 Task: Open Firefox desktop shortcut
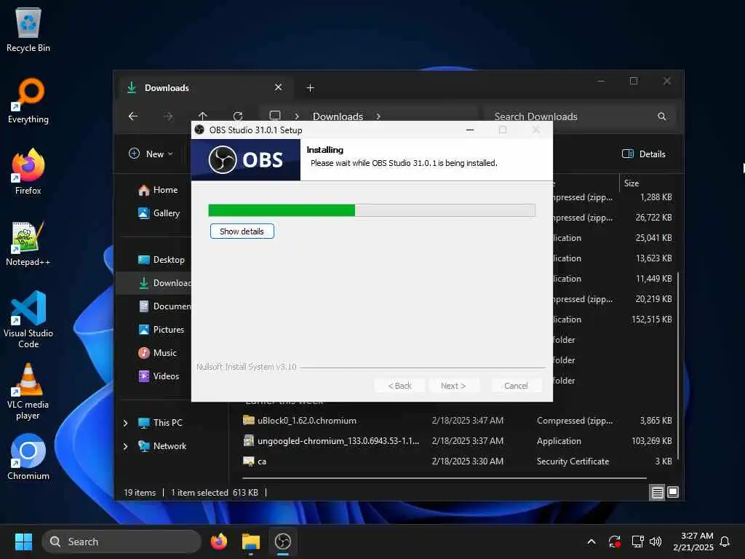coord(28,172)
